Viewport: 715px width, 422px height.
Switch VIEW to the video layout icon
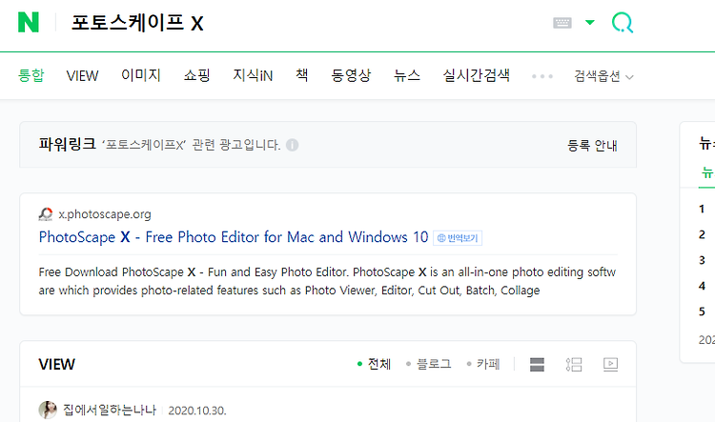[610, 365]
